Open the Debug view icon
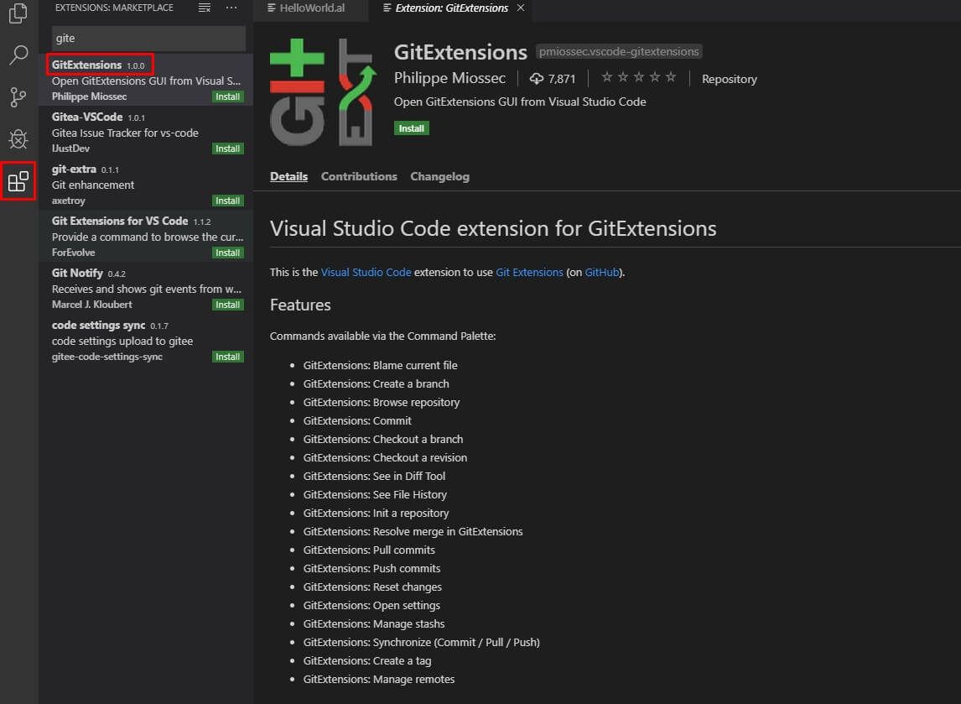This screenshot has height=704, width=961. coord(18,139)
